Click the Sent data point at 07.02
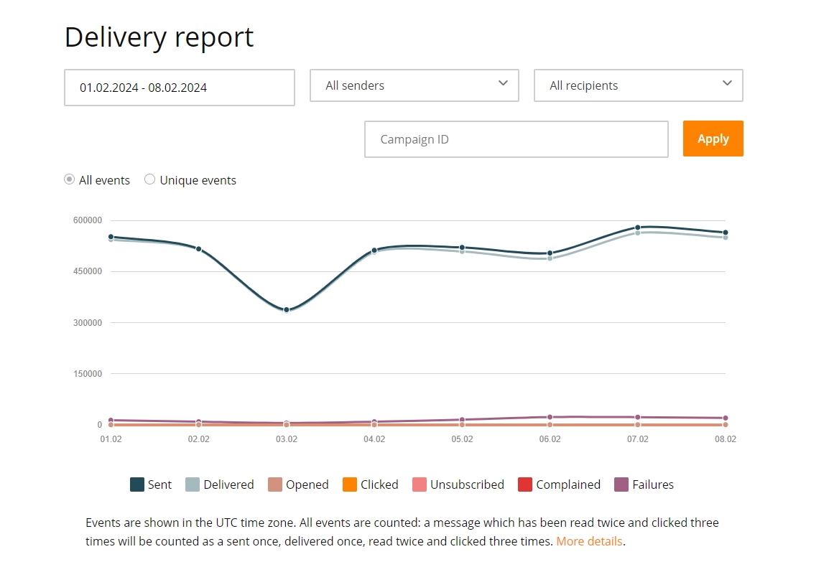Screen dimensions: 829x562 (x=638, y=228)
